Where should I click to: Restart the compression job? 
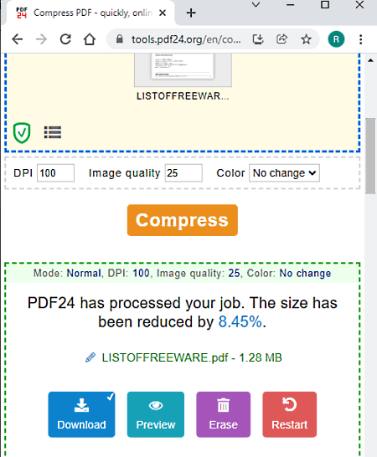click(x=290, y=414)
